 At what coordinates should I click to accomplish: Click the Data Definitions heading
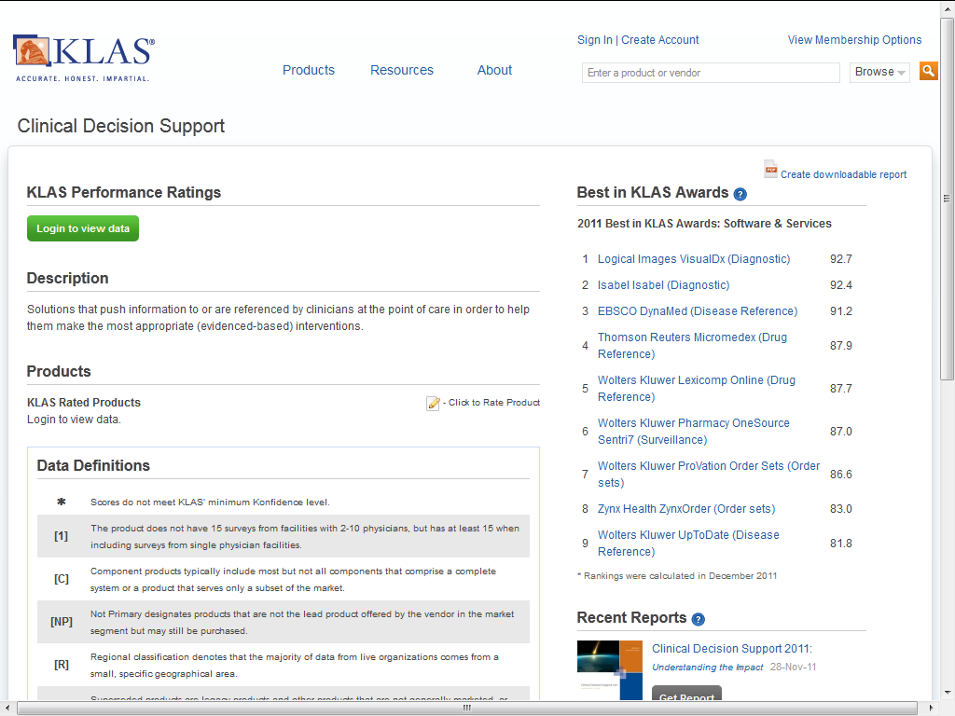click(x=93, y=466)
